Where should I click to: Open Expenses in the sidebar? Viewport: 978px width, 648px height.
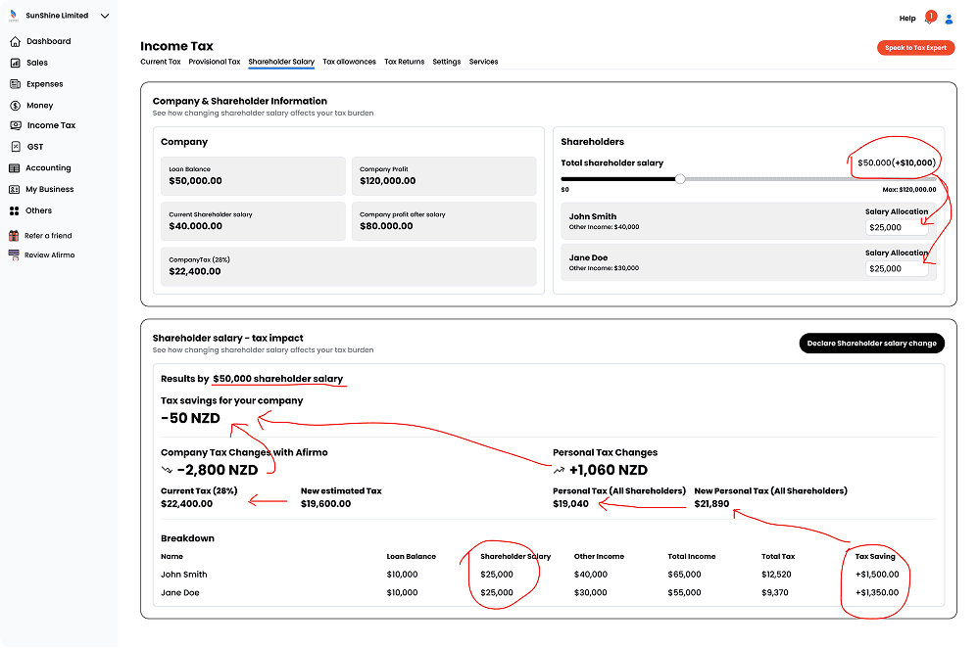pyautogui.click(x=44, y=84)
